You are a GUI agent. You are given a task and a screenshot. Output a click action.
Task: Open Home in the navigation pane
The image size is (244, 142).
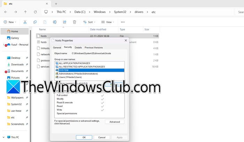pos(15,31)
